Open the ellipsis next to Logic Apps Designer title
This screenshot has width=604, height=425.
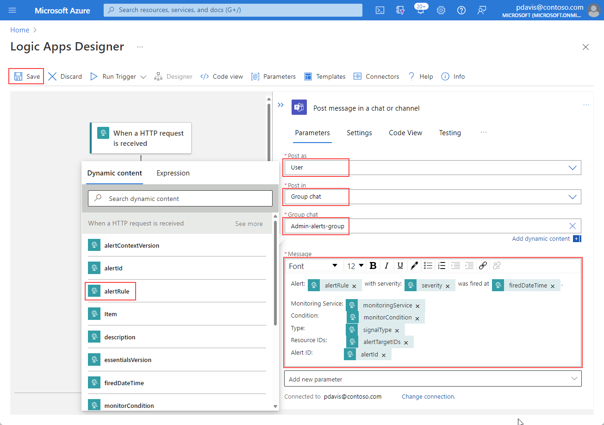pos(140,47)
